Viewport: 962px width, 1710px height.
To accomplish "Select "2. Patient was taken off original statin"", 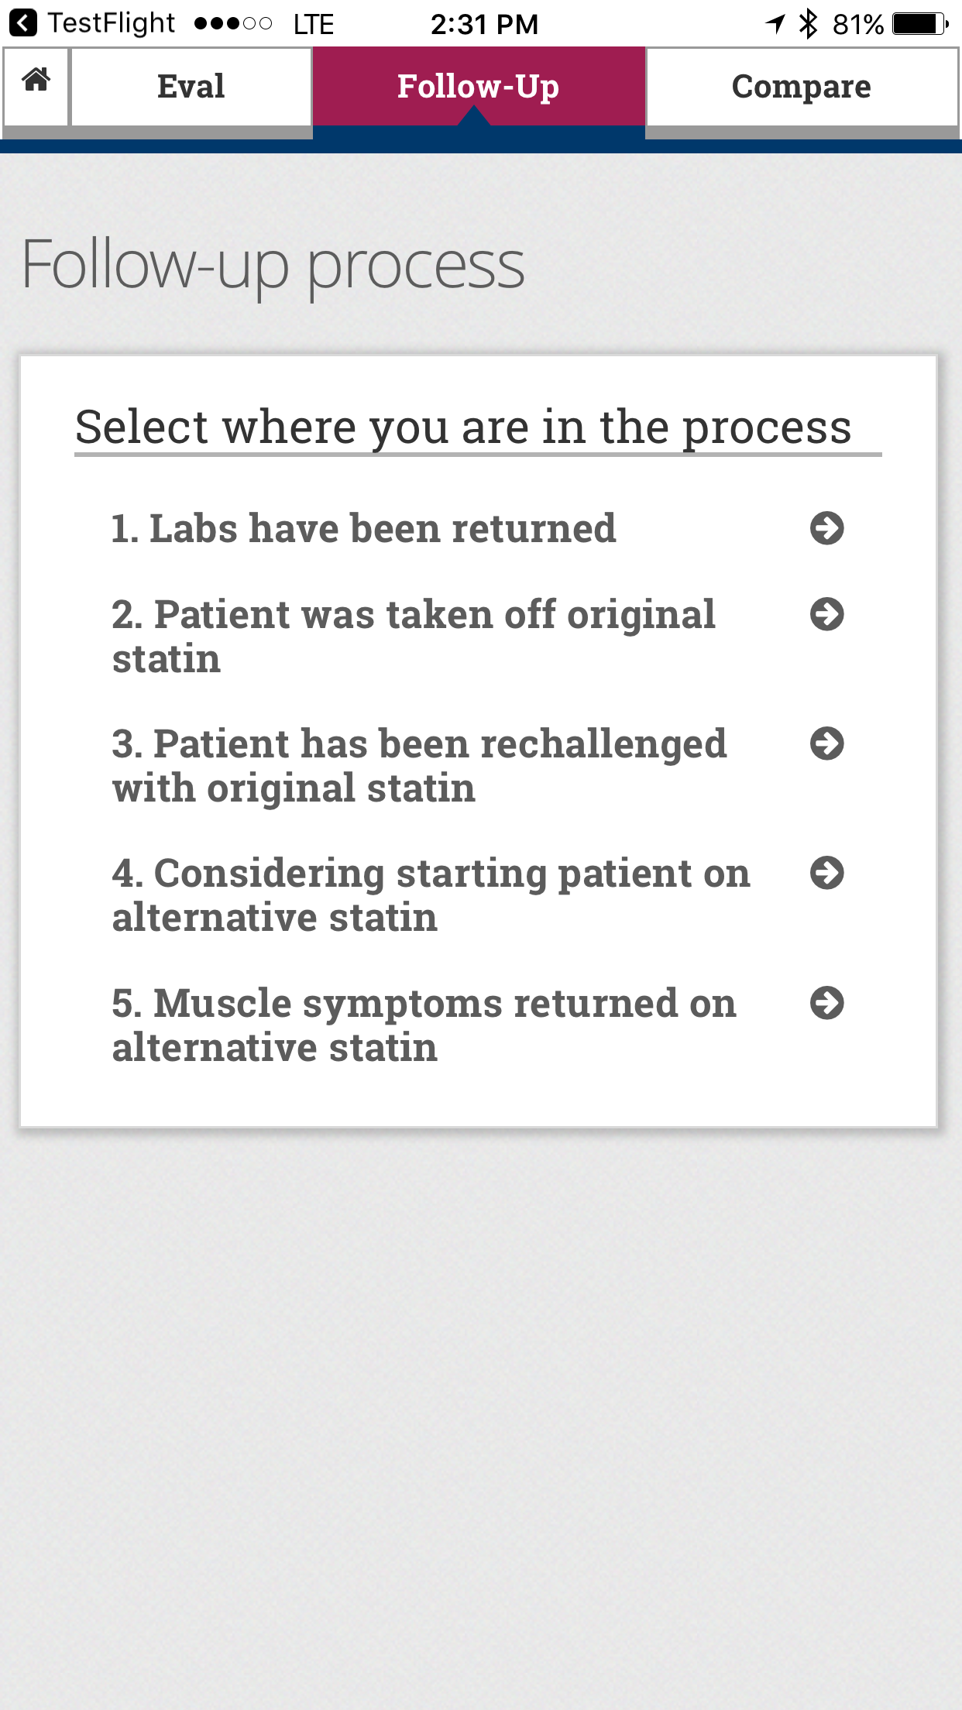I will (x=414, y=637).
